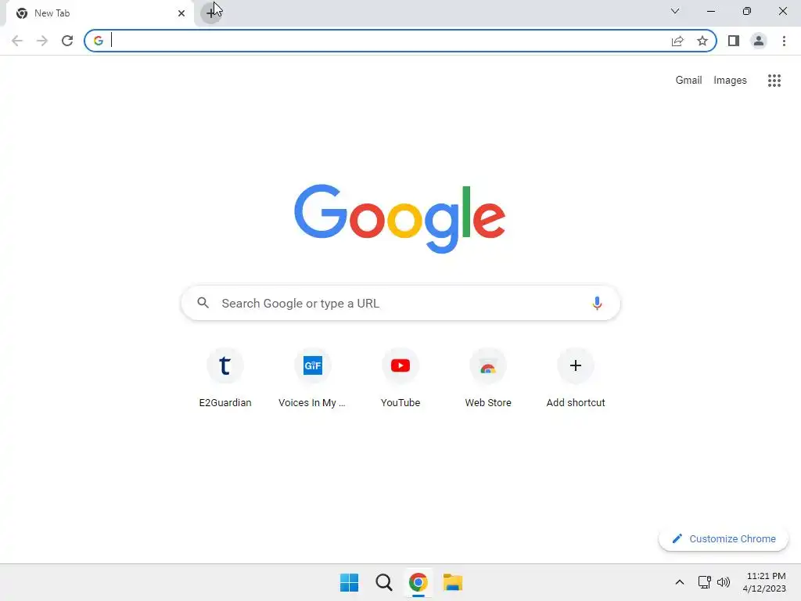Add a new shortcut
Screen dimensions: 801x601
pyautogui.click(x=576, y=378)
